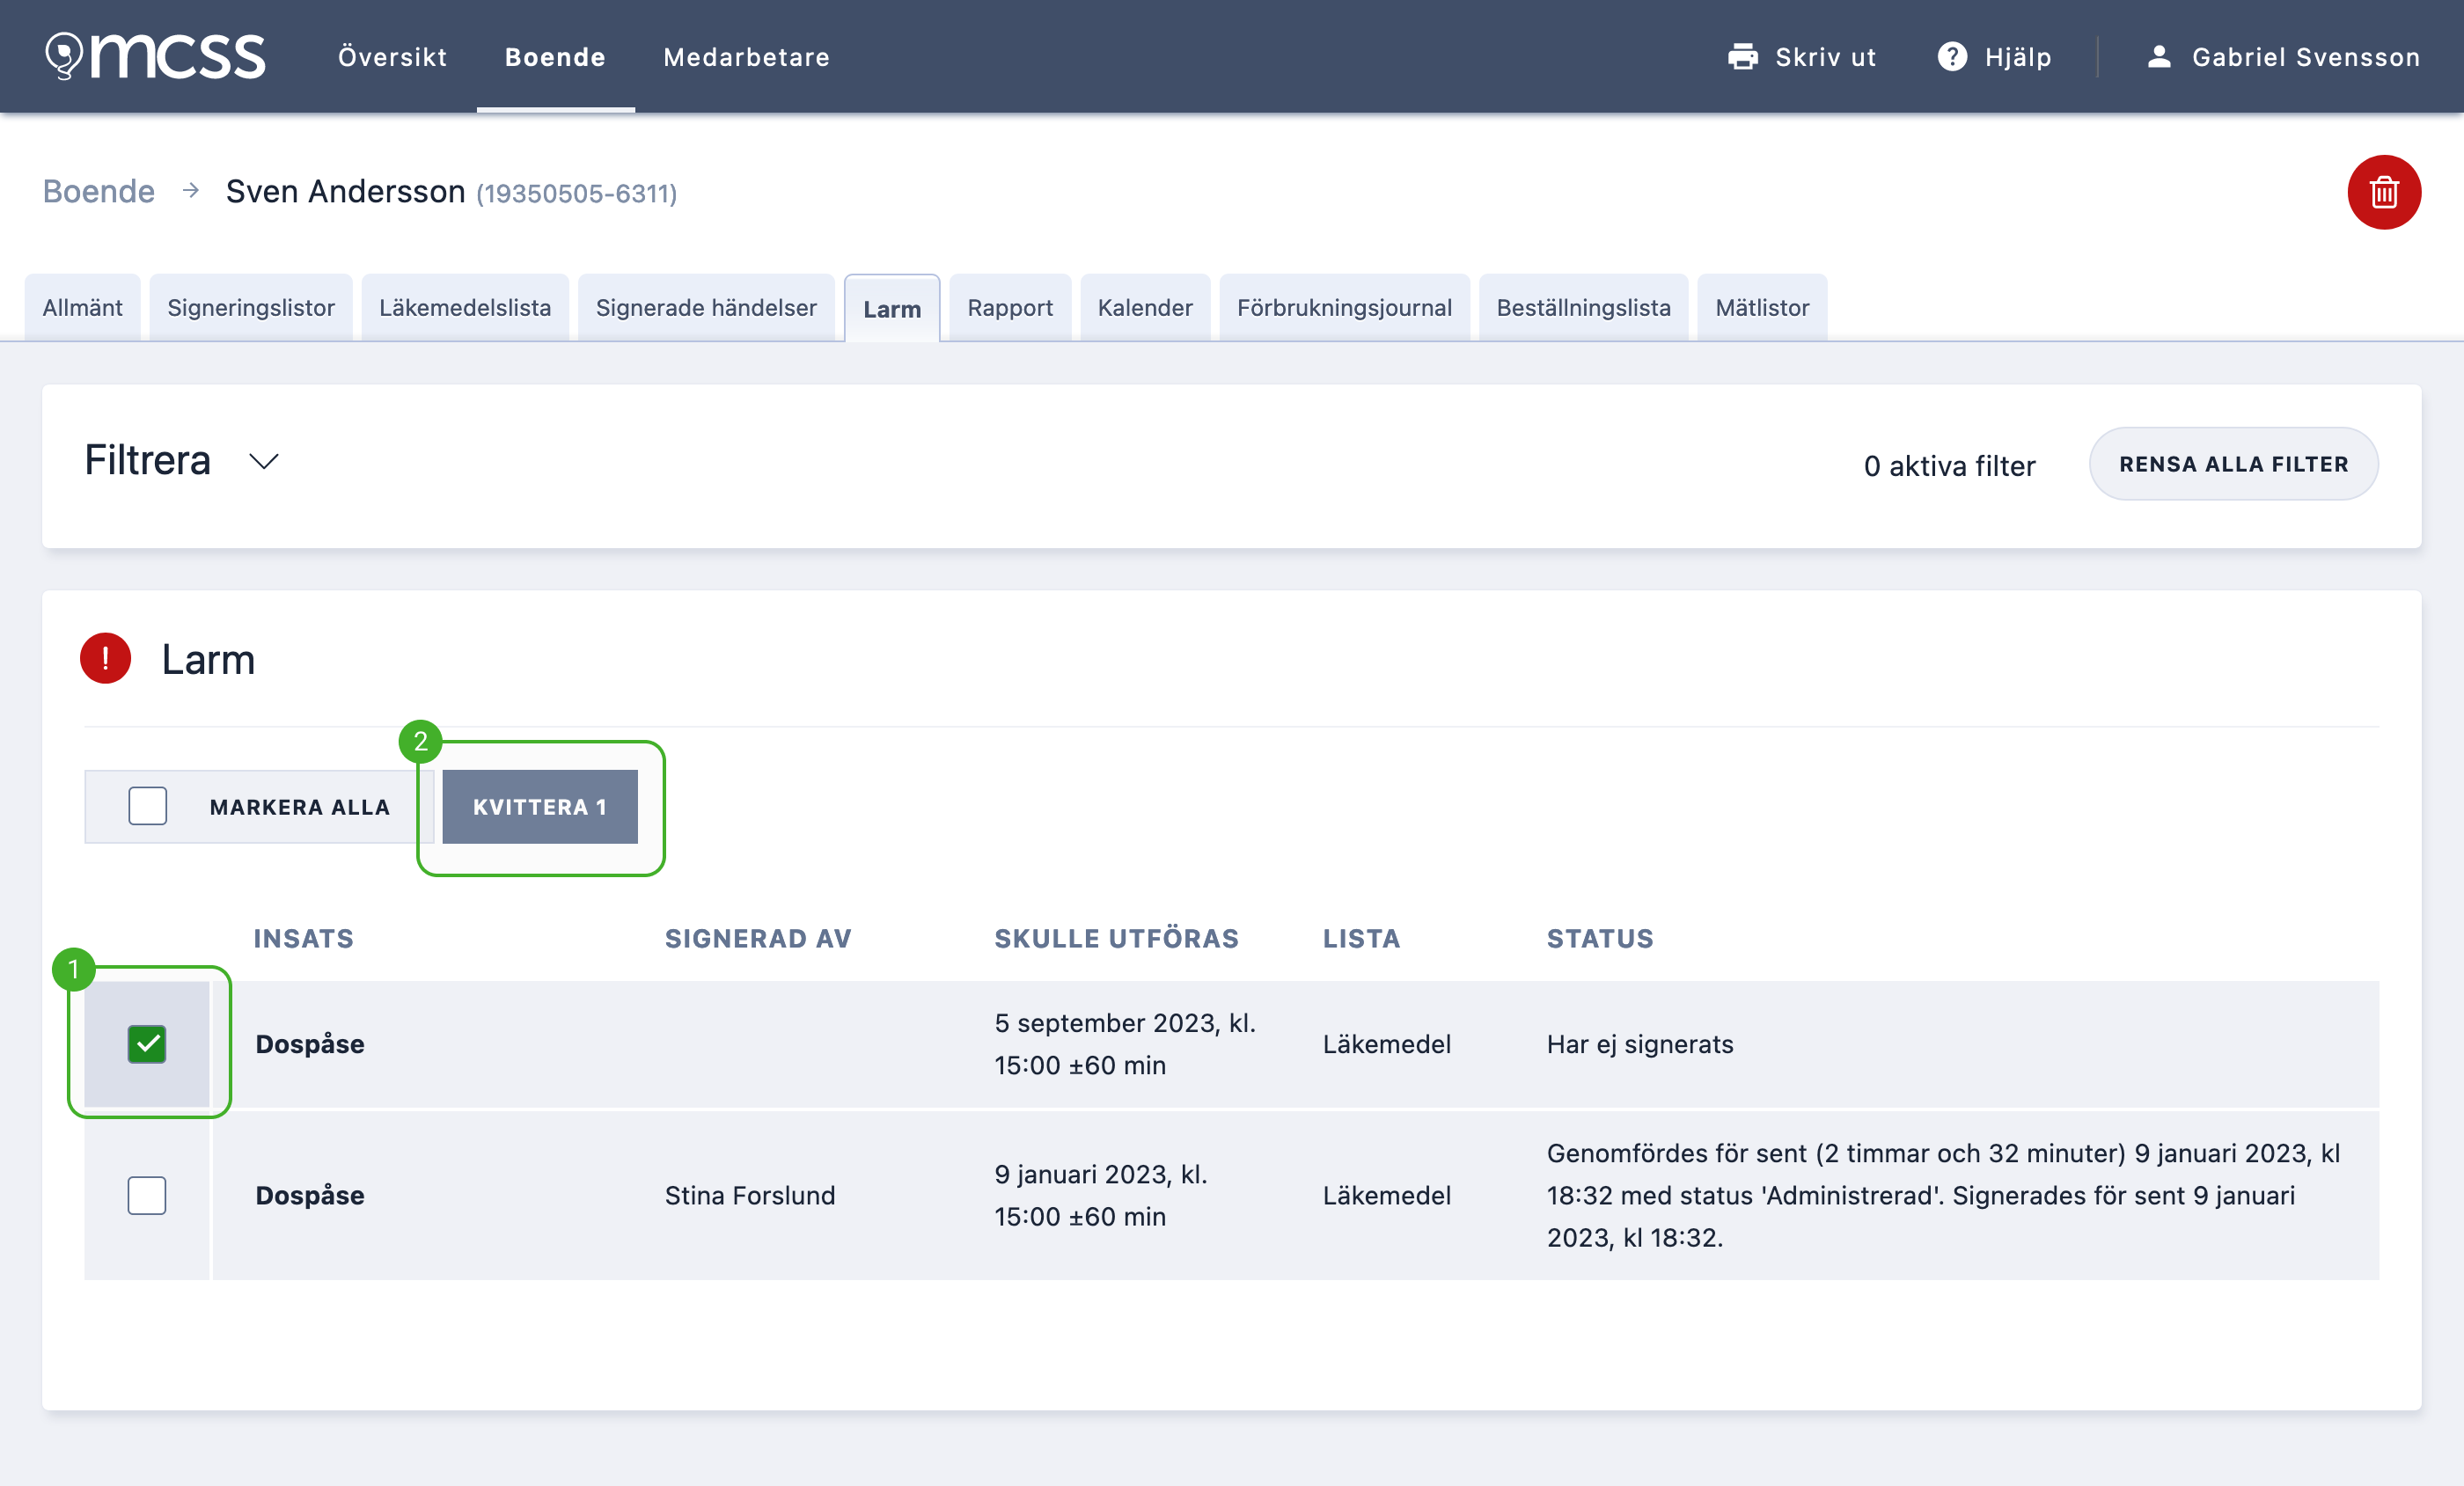Sort by Skulle utföras column header
Screen dimensions: 2464x1486
(1116, 938)
